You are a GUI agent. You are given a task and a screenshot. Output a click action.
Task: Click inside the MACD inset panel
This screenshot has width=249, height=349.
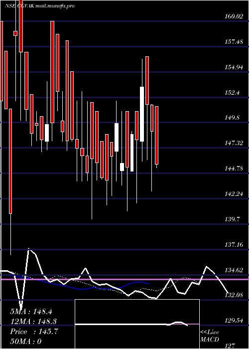click(x=137, y=324)
